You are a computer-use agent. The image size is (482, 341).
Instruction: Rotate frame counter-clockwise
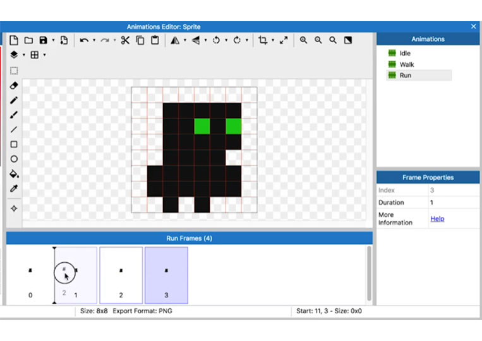(x=216, y=40)
